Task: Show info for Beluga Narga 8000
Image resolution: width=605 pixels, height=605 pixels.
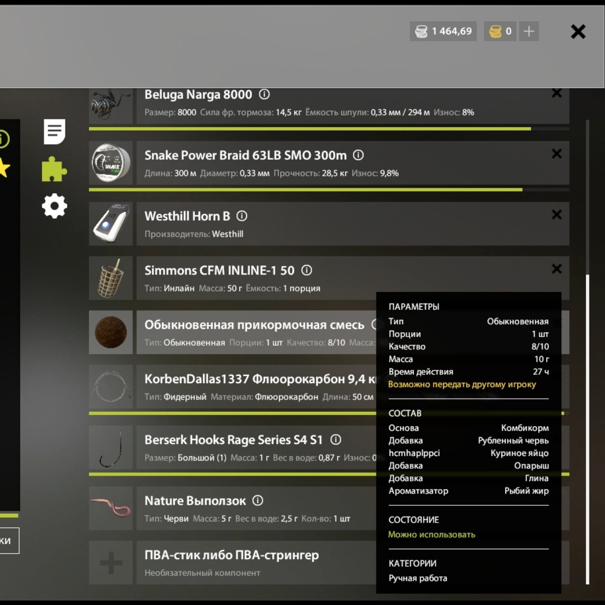Action: click(x=264, y=94)
